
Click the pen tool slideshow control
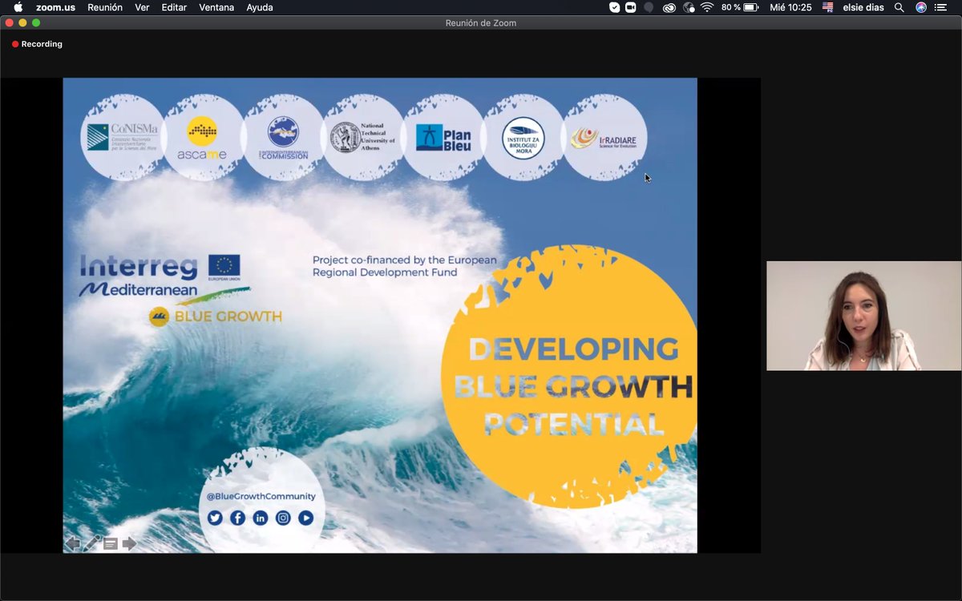click(92, 543)
